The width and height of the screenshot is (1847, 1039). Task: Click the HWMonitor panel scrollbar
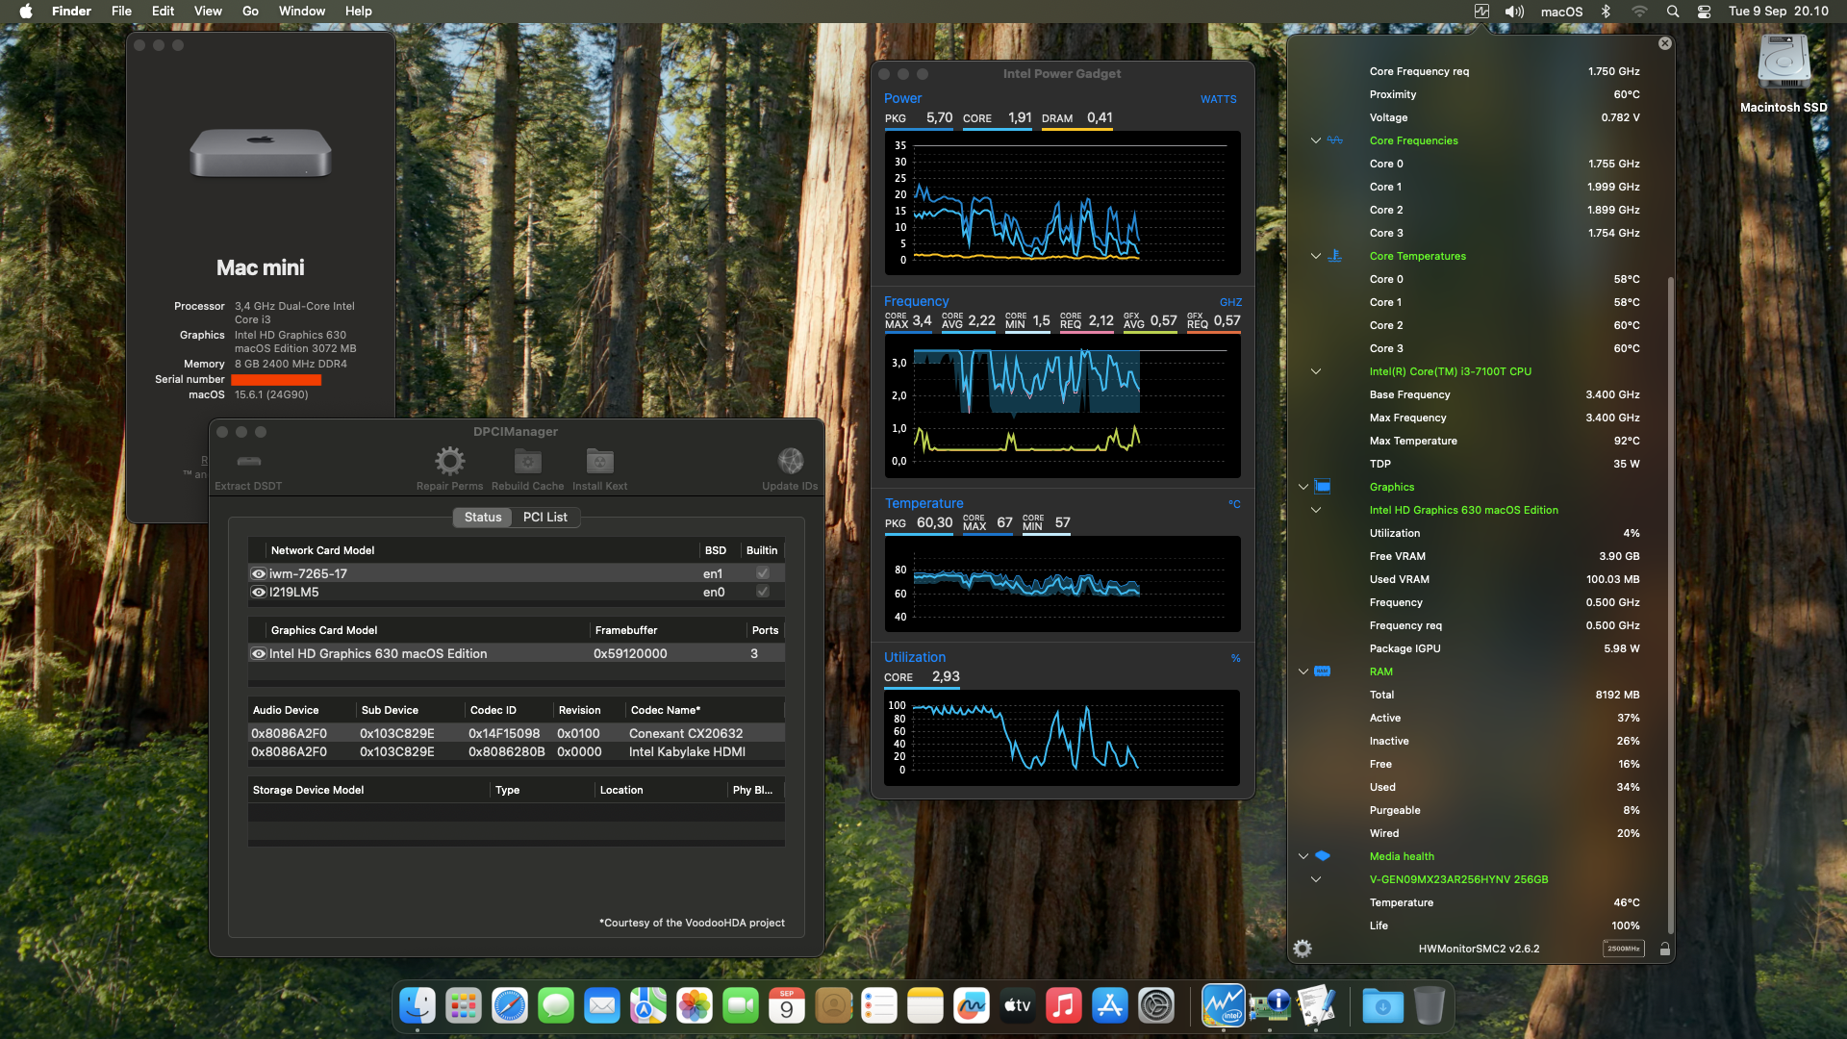tap(1671, 606)
